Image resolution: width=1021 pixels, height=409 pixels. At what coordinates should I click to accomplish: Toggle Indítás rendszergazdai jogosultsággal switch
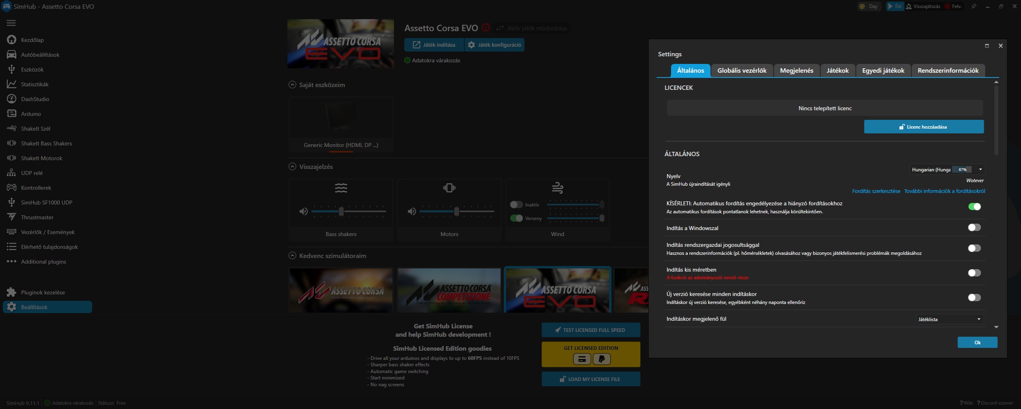click(974, 248)
